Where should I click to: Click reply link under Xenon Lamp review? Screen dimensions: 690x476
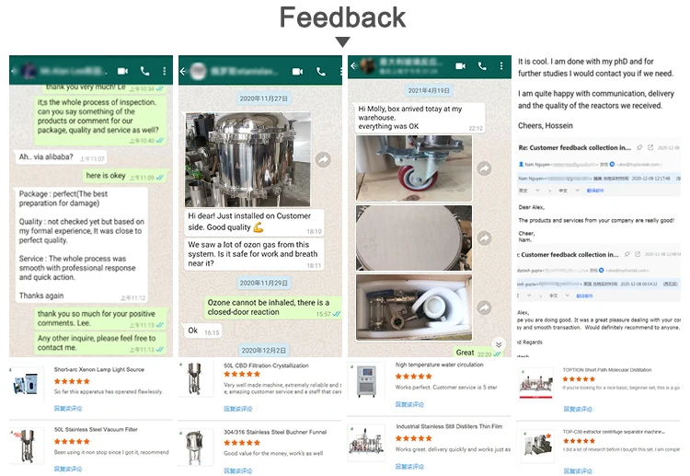point(68,408)
